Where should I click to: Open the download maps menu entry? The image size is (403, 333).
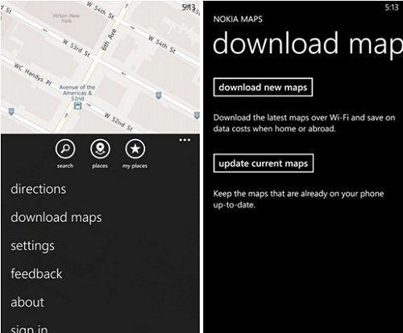[56, 217]
